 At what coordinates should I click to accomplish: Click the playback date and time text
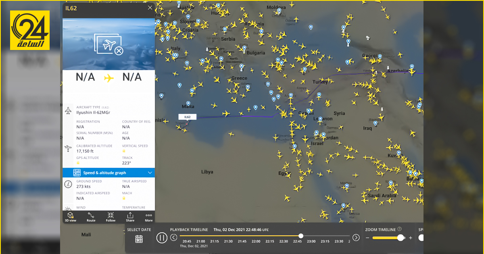(241, 230)
